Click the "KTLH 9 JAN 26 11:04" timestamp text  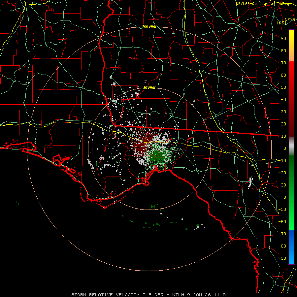click(x=200, y=295)
